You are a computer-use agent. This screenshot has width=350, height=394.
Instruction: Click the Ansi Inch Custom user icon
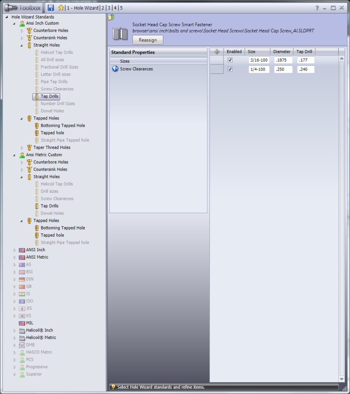click(x=22, y=23)
